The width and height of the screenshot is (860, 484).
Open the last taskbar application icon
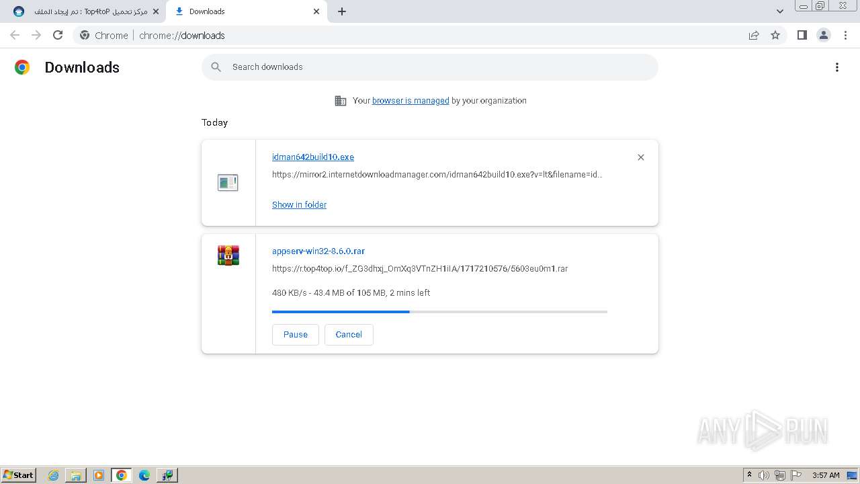coord(167,475)
